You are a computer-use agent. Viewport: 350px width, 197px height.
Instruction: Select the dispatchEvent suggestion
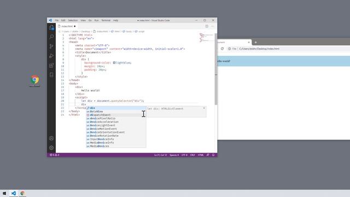[x=116, y=115]
